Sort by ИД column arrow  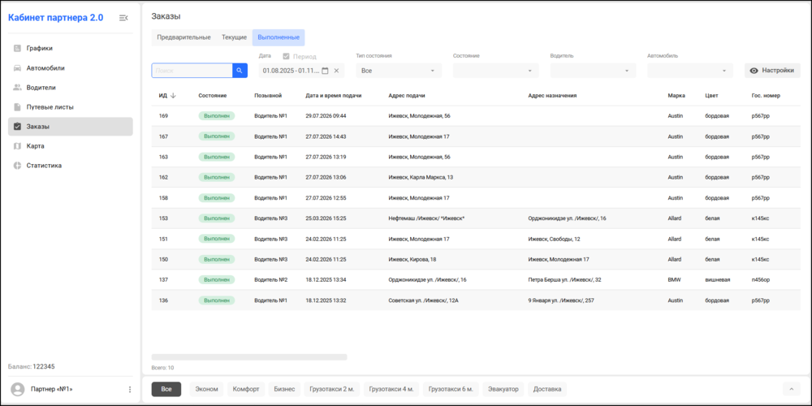pos(174,95)
